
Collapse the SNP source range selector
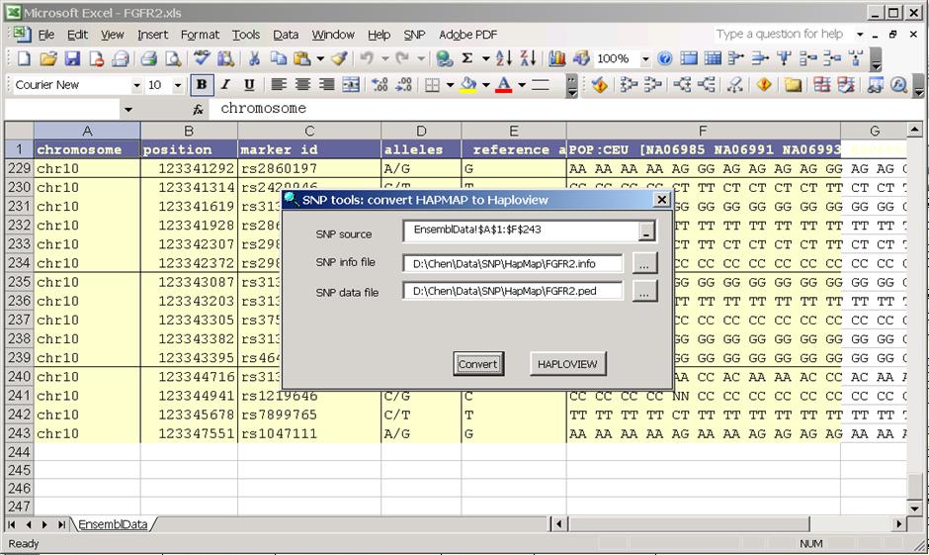pyautogui.click(x=646, y=231)
